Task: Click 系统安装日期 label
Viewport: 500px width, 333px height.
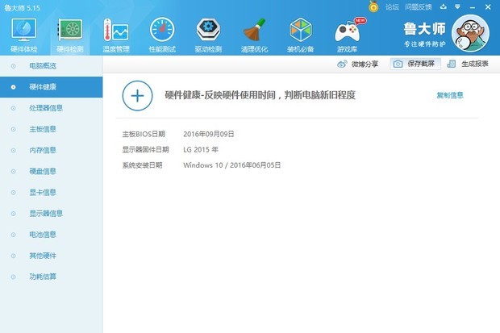Action: 142,165
